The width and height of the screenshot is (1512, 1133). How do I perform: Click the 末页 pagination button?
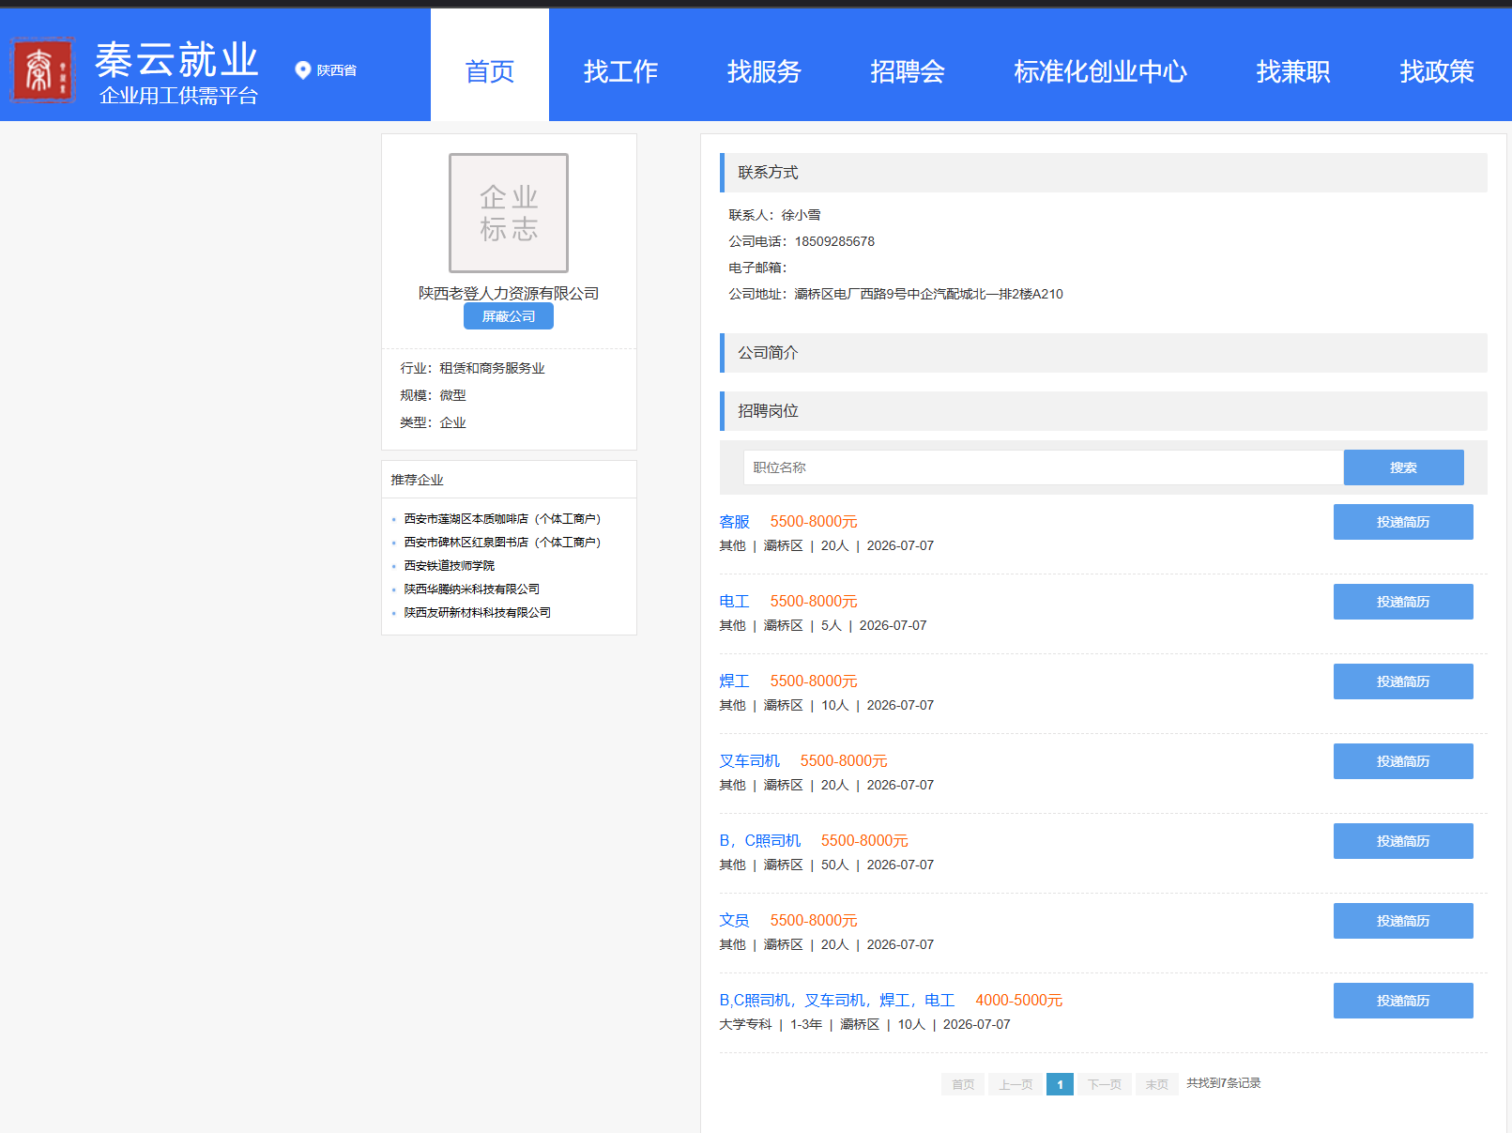(1157, 1084)
